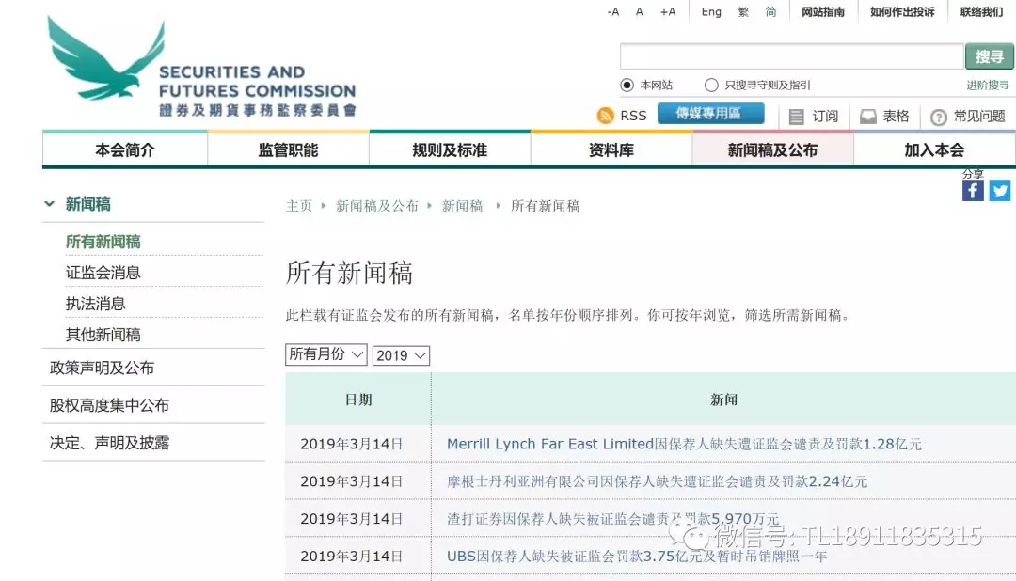The height and width of the screenshot is (581, 1016).
Task: Select 证监会消息 in sidebar
Action: pyautogui.click(x=103, y=273)
